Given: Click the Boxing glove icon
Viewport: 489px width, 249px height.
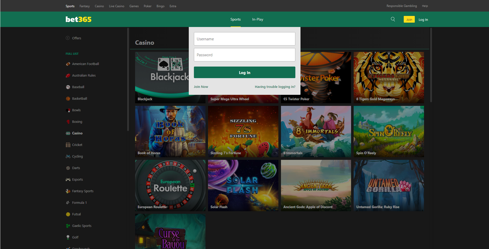Looking at the screenshot, I should [x=68, y=122].
